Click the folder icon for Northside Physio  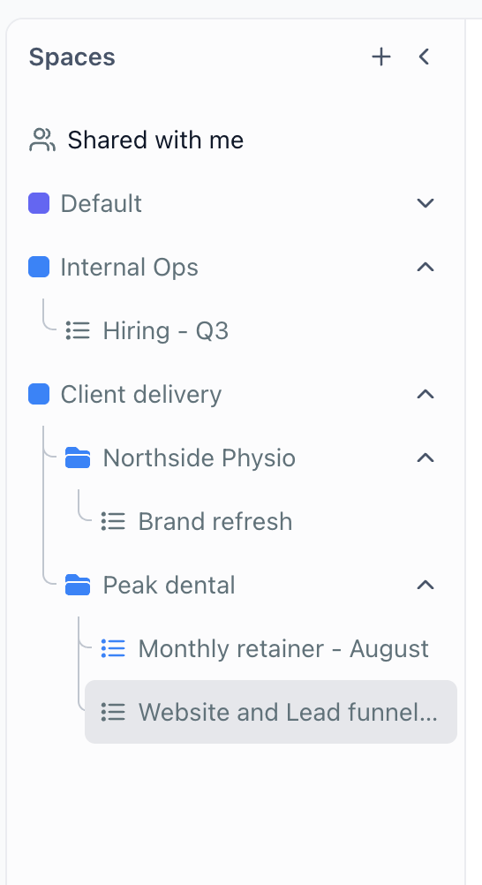pos(78,458)
